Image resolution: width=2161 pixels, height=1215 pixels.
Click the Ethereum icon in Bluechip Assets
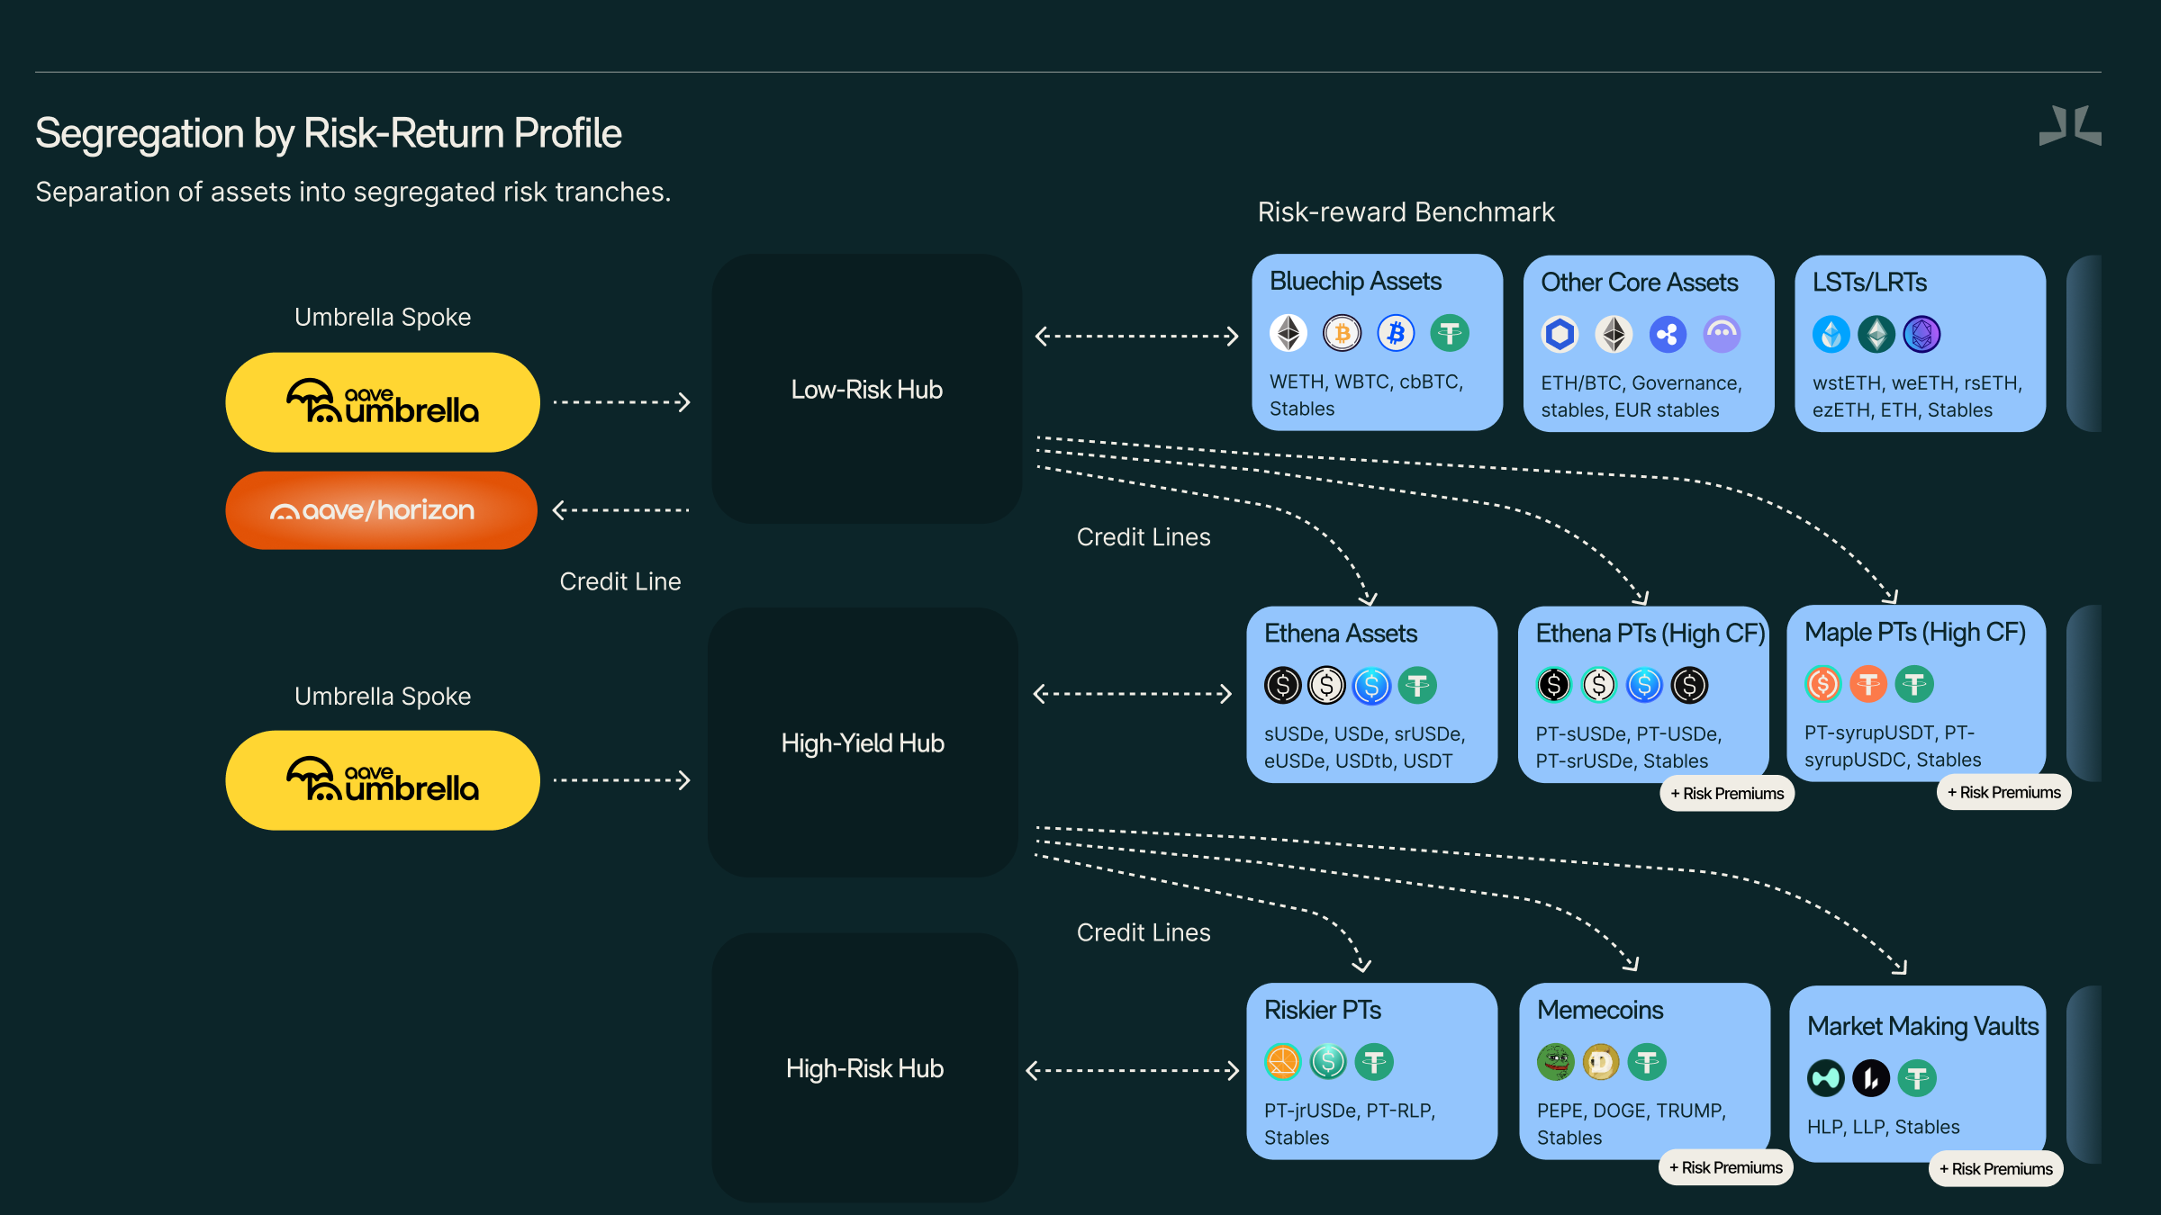click(1288, 334)
